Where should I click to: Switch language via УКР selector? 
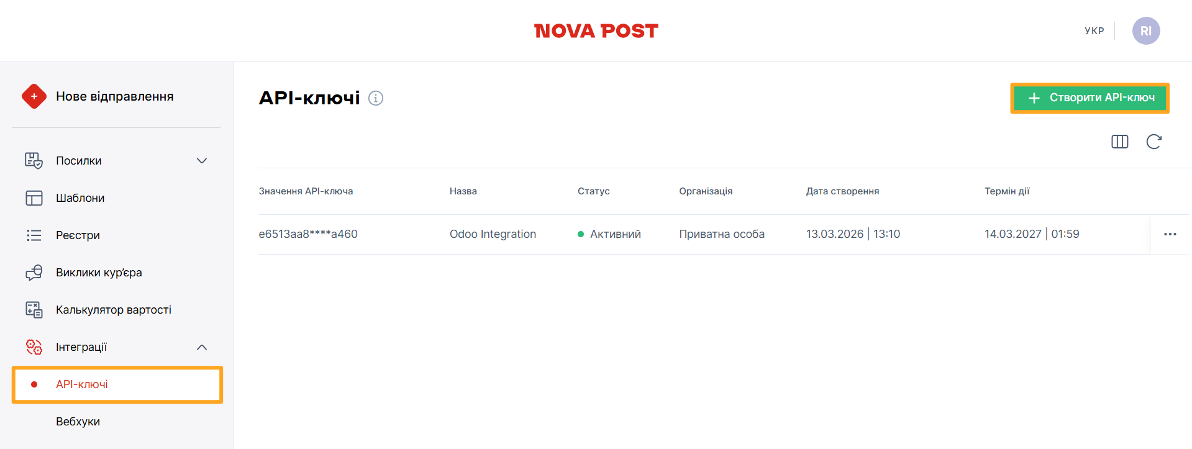click(x=1094, y=30)
